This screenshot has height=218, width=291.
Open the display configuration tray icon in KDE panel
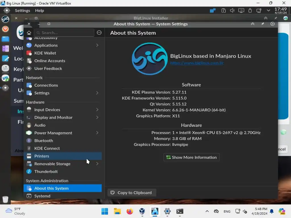coord(241,11)
